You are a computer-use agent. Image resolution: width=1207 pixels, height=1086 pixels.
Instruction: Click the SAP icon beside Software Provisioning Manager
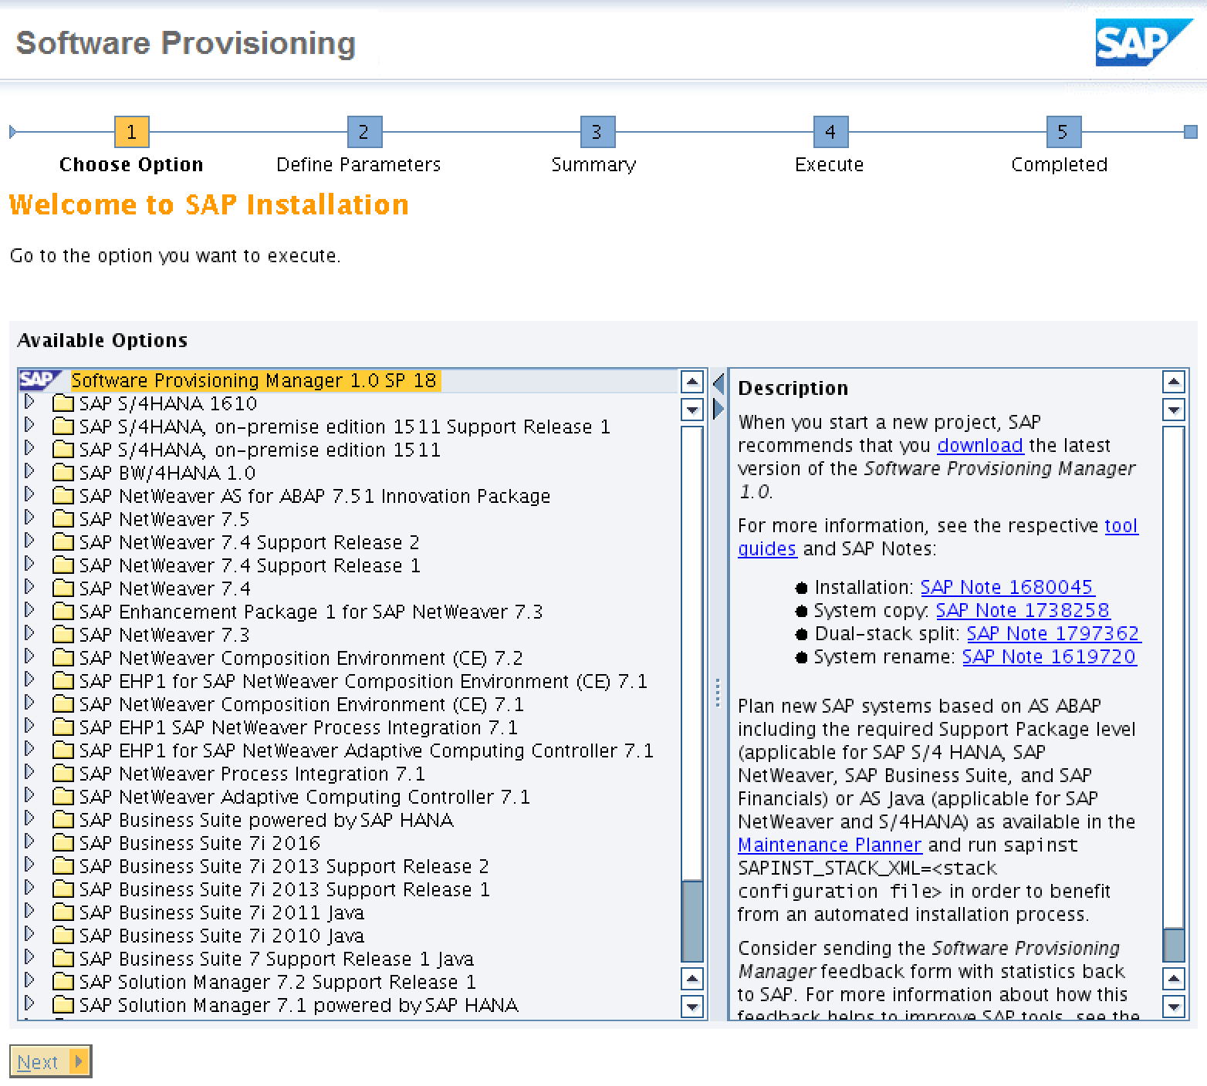(x=41, y=379)
